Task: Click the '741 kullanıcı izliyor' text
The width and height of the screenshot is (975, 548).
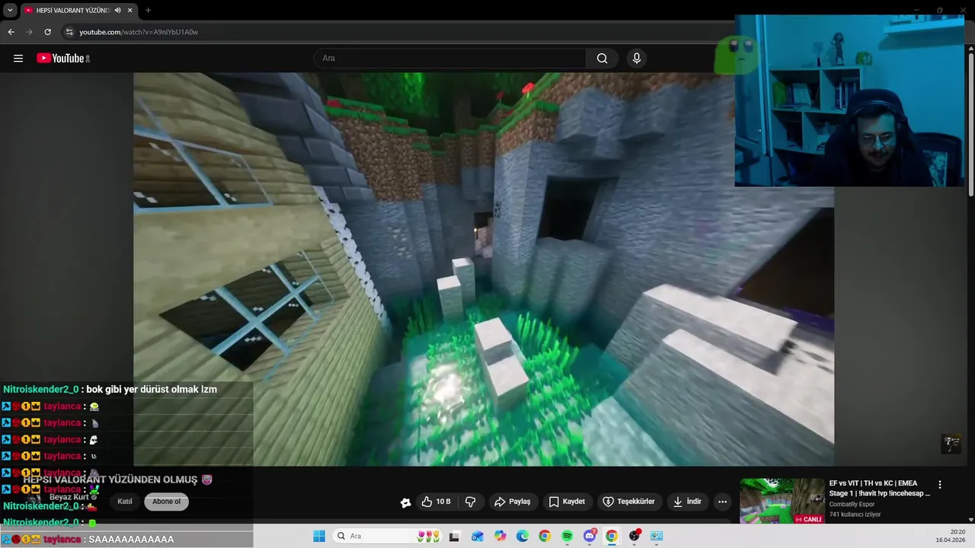Action: (x=855, y=515)
